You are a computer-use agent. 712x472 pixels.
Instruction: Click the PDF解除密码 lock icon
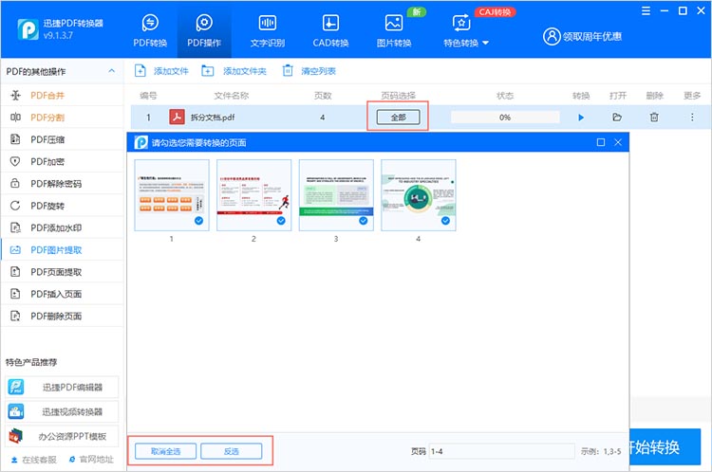(15, 184)
